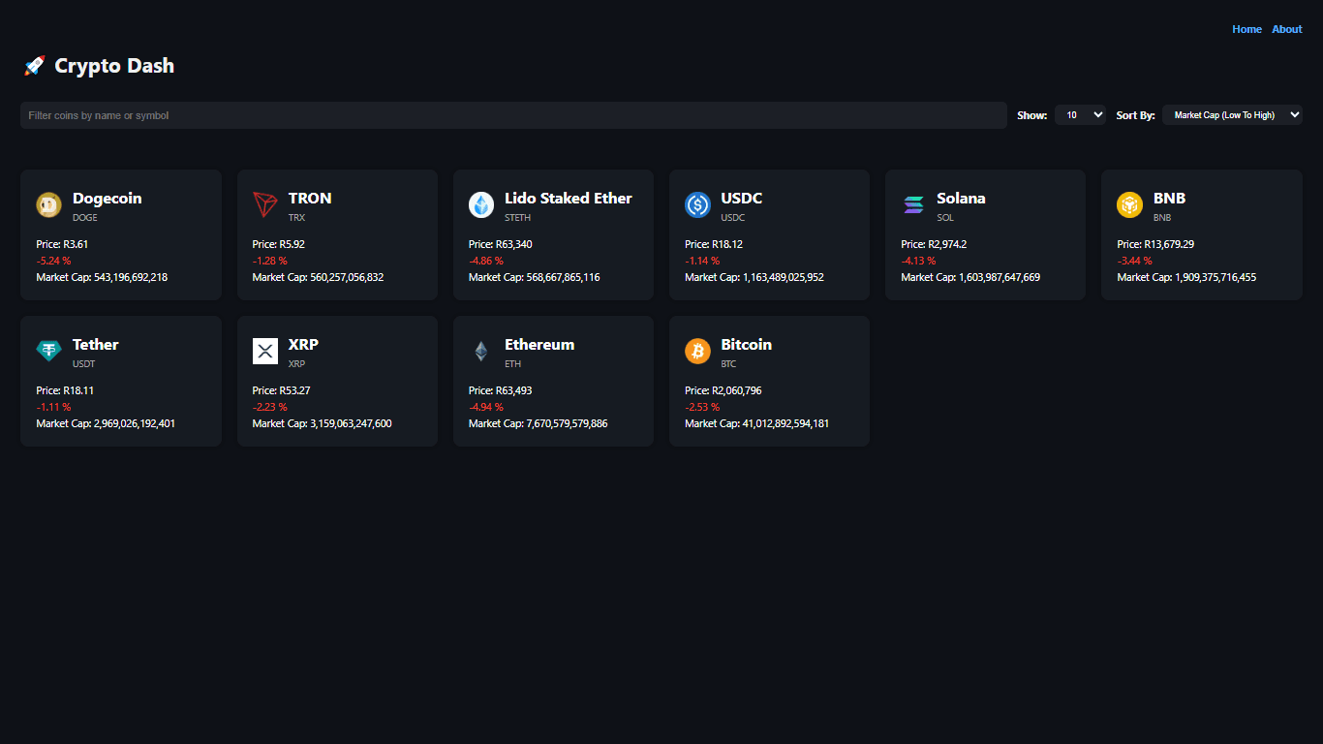Open the Solana card title
Screen dimensions: 1323x744
(961, 199)
